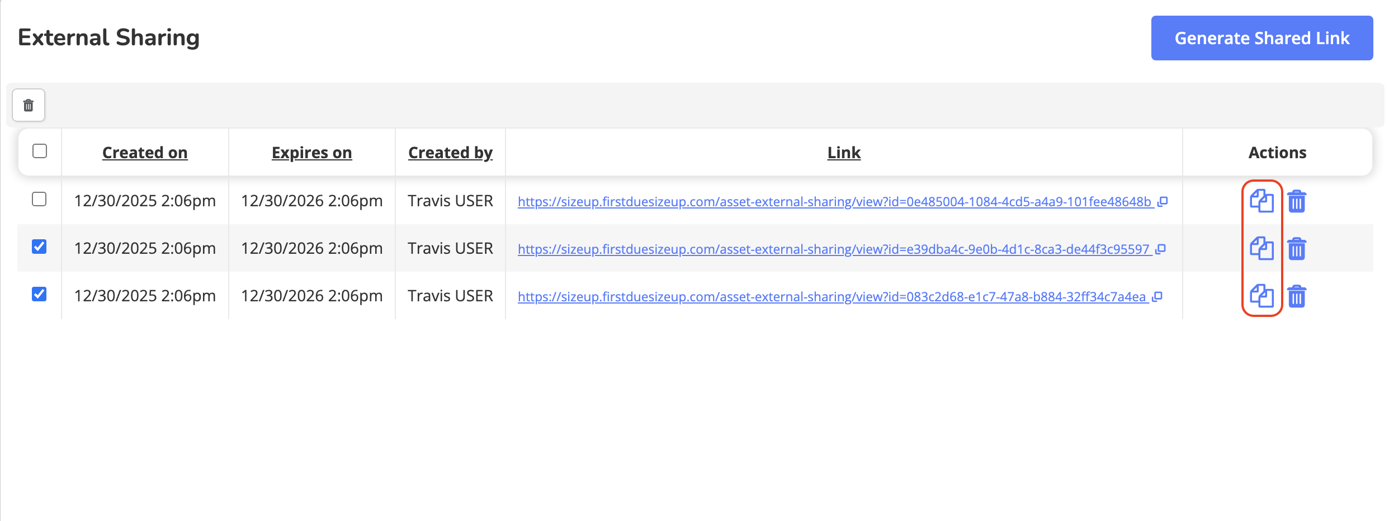Open the shared link URL ending in 101fee48648b
Screen dimensions: 1389x521
coord(833,202)
